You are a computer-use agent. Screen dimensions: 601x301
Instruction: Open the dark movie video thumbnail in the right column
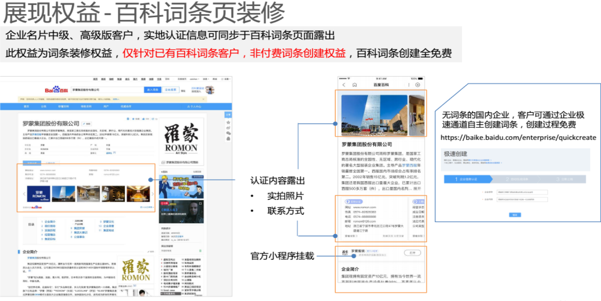181,212
